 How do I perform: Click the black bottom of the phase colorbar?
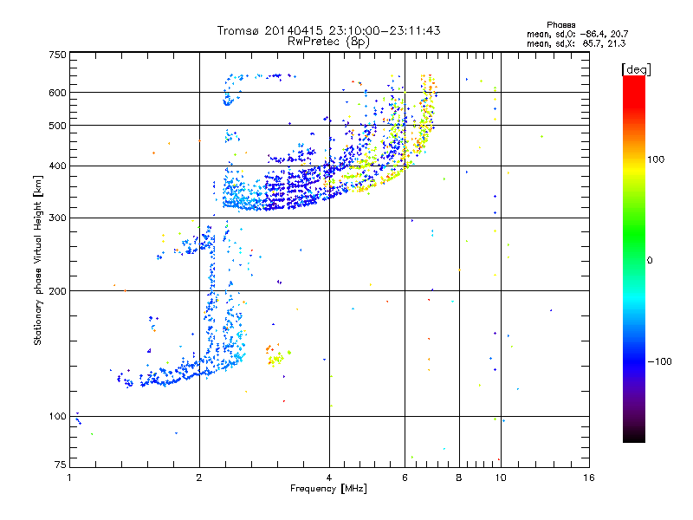click(x=634, y=436)
